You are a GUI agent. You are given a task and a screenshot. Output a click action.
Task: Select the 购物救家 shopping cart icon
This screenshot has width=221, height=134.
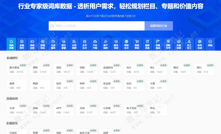click(137, 44)
